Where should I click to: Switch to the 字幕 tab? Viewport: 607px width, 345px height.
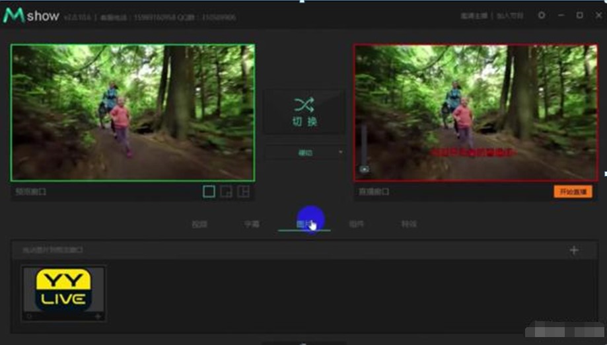[252, 224]
